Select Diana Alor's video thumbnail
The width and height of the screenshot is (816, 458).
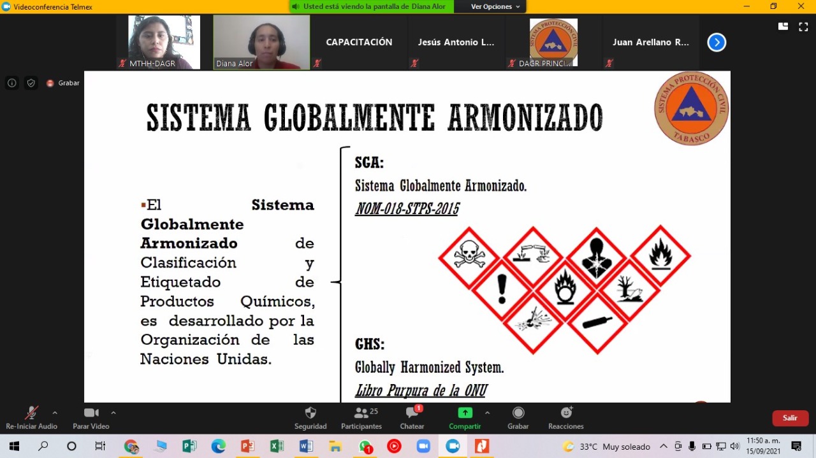click(261, 42)
